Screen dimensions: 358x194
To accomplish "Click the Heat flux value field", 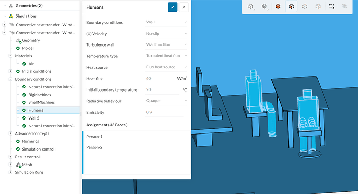I will tap(159, 78).
